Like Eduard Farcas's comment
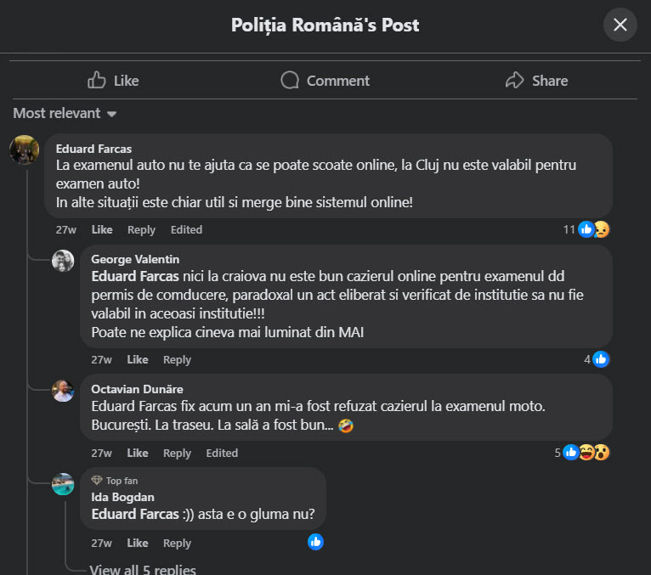 point(102,229)
